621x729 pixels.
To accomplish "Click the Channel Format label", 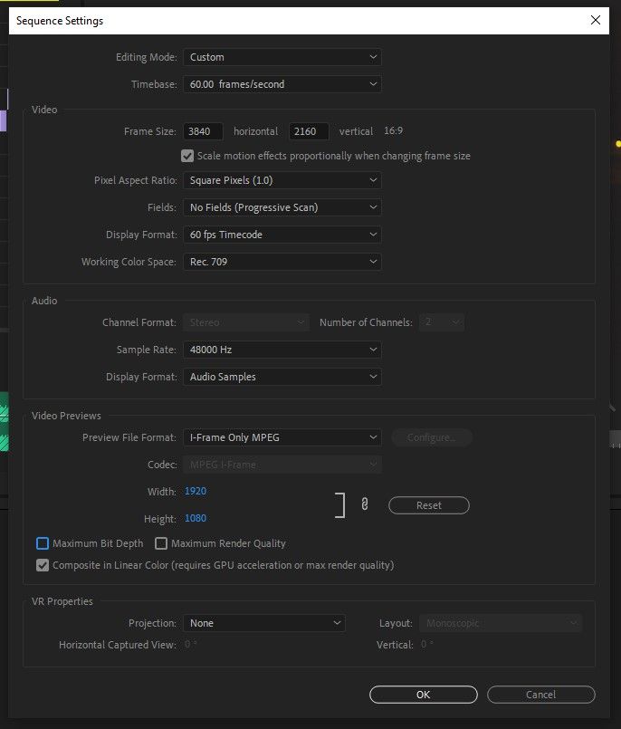I will tap(139, 322).
